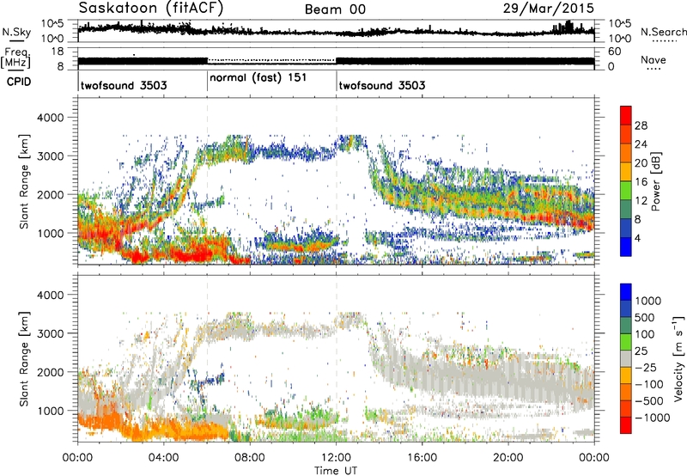Click the "08:00" time axis label

(250, 458)
